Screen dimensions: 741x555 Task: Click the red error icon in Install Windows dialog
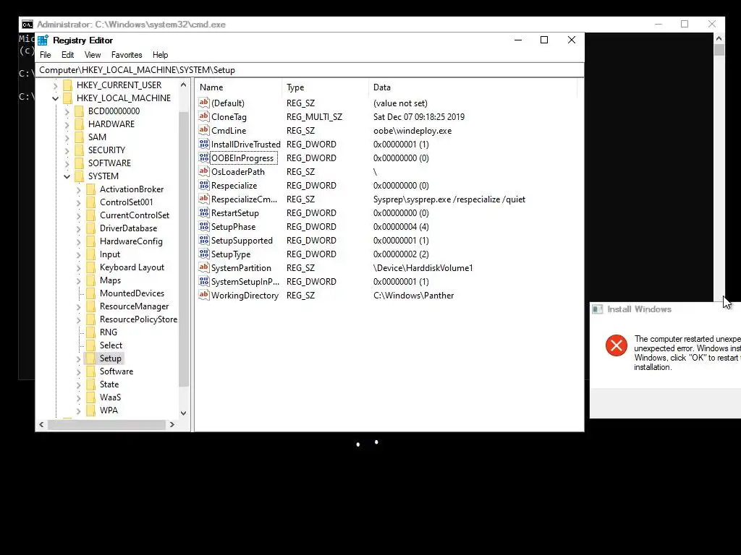point(617,345)
